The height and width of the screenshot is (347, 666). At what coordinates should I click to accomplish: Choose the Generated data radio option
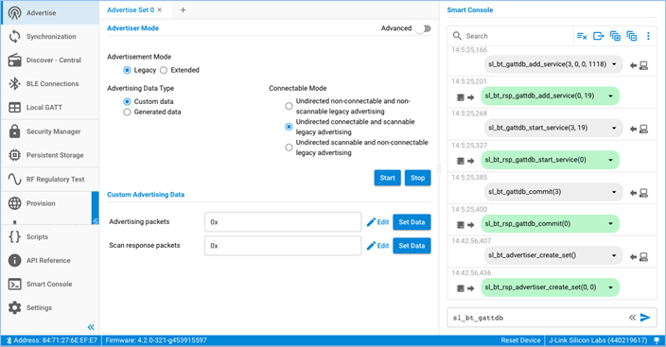[127, 113]
